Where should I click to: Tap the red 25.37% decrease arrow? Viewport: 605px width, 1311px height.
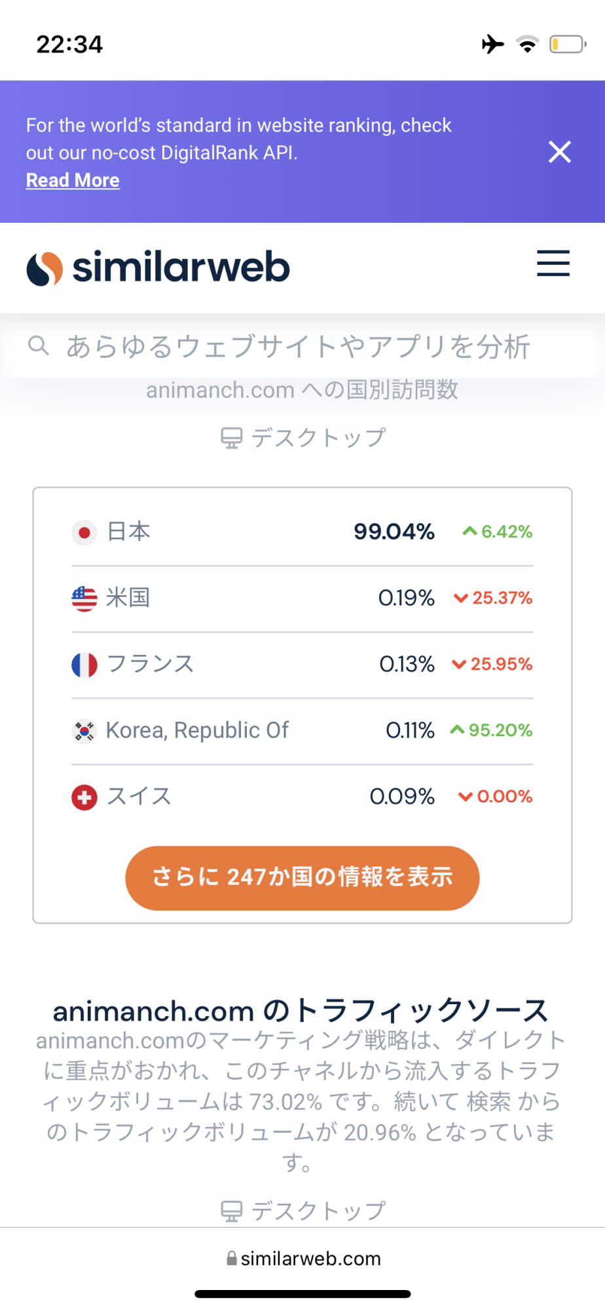(x=461, y=598)
